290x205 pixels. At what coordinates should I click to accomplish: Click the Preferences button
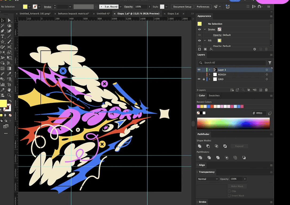[x=203, y=7]
